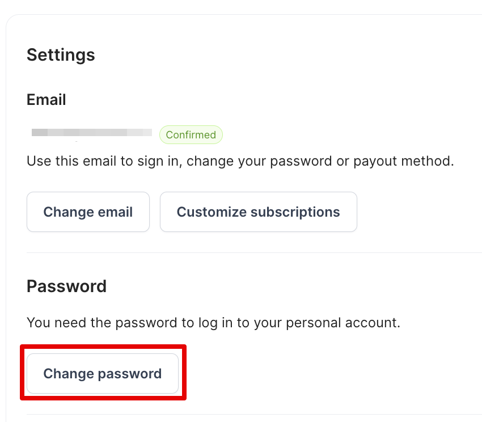
Task: Click the Email section heading
Action: tap(46, 99)
